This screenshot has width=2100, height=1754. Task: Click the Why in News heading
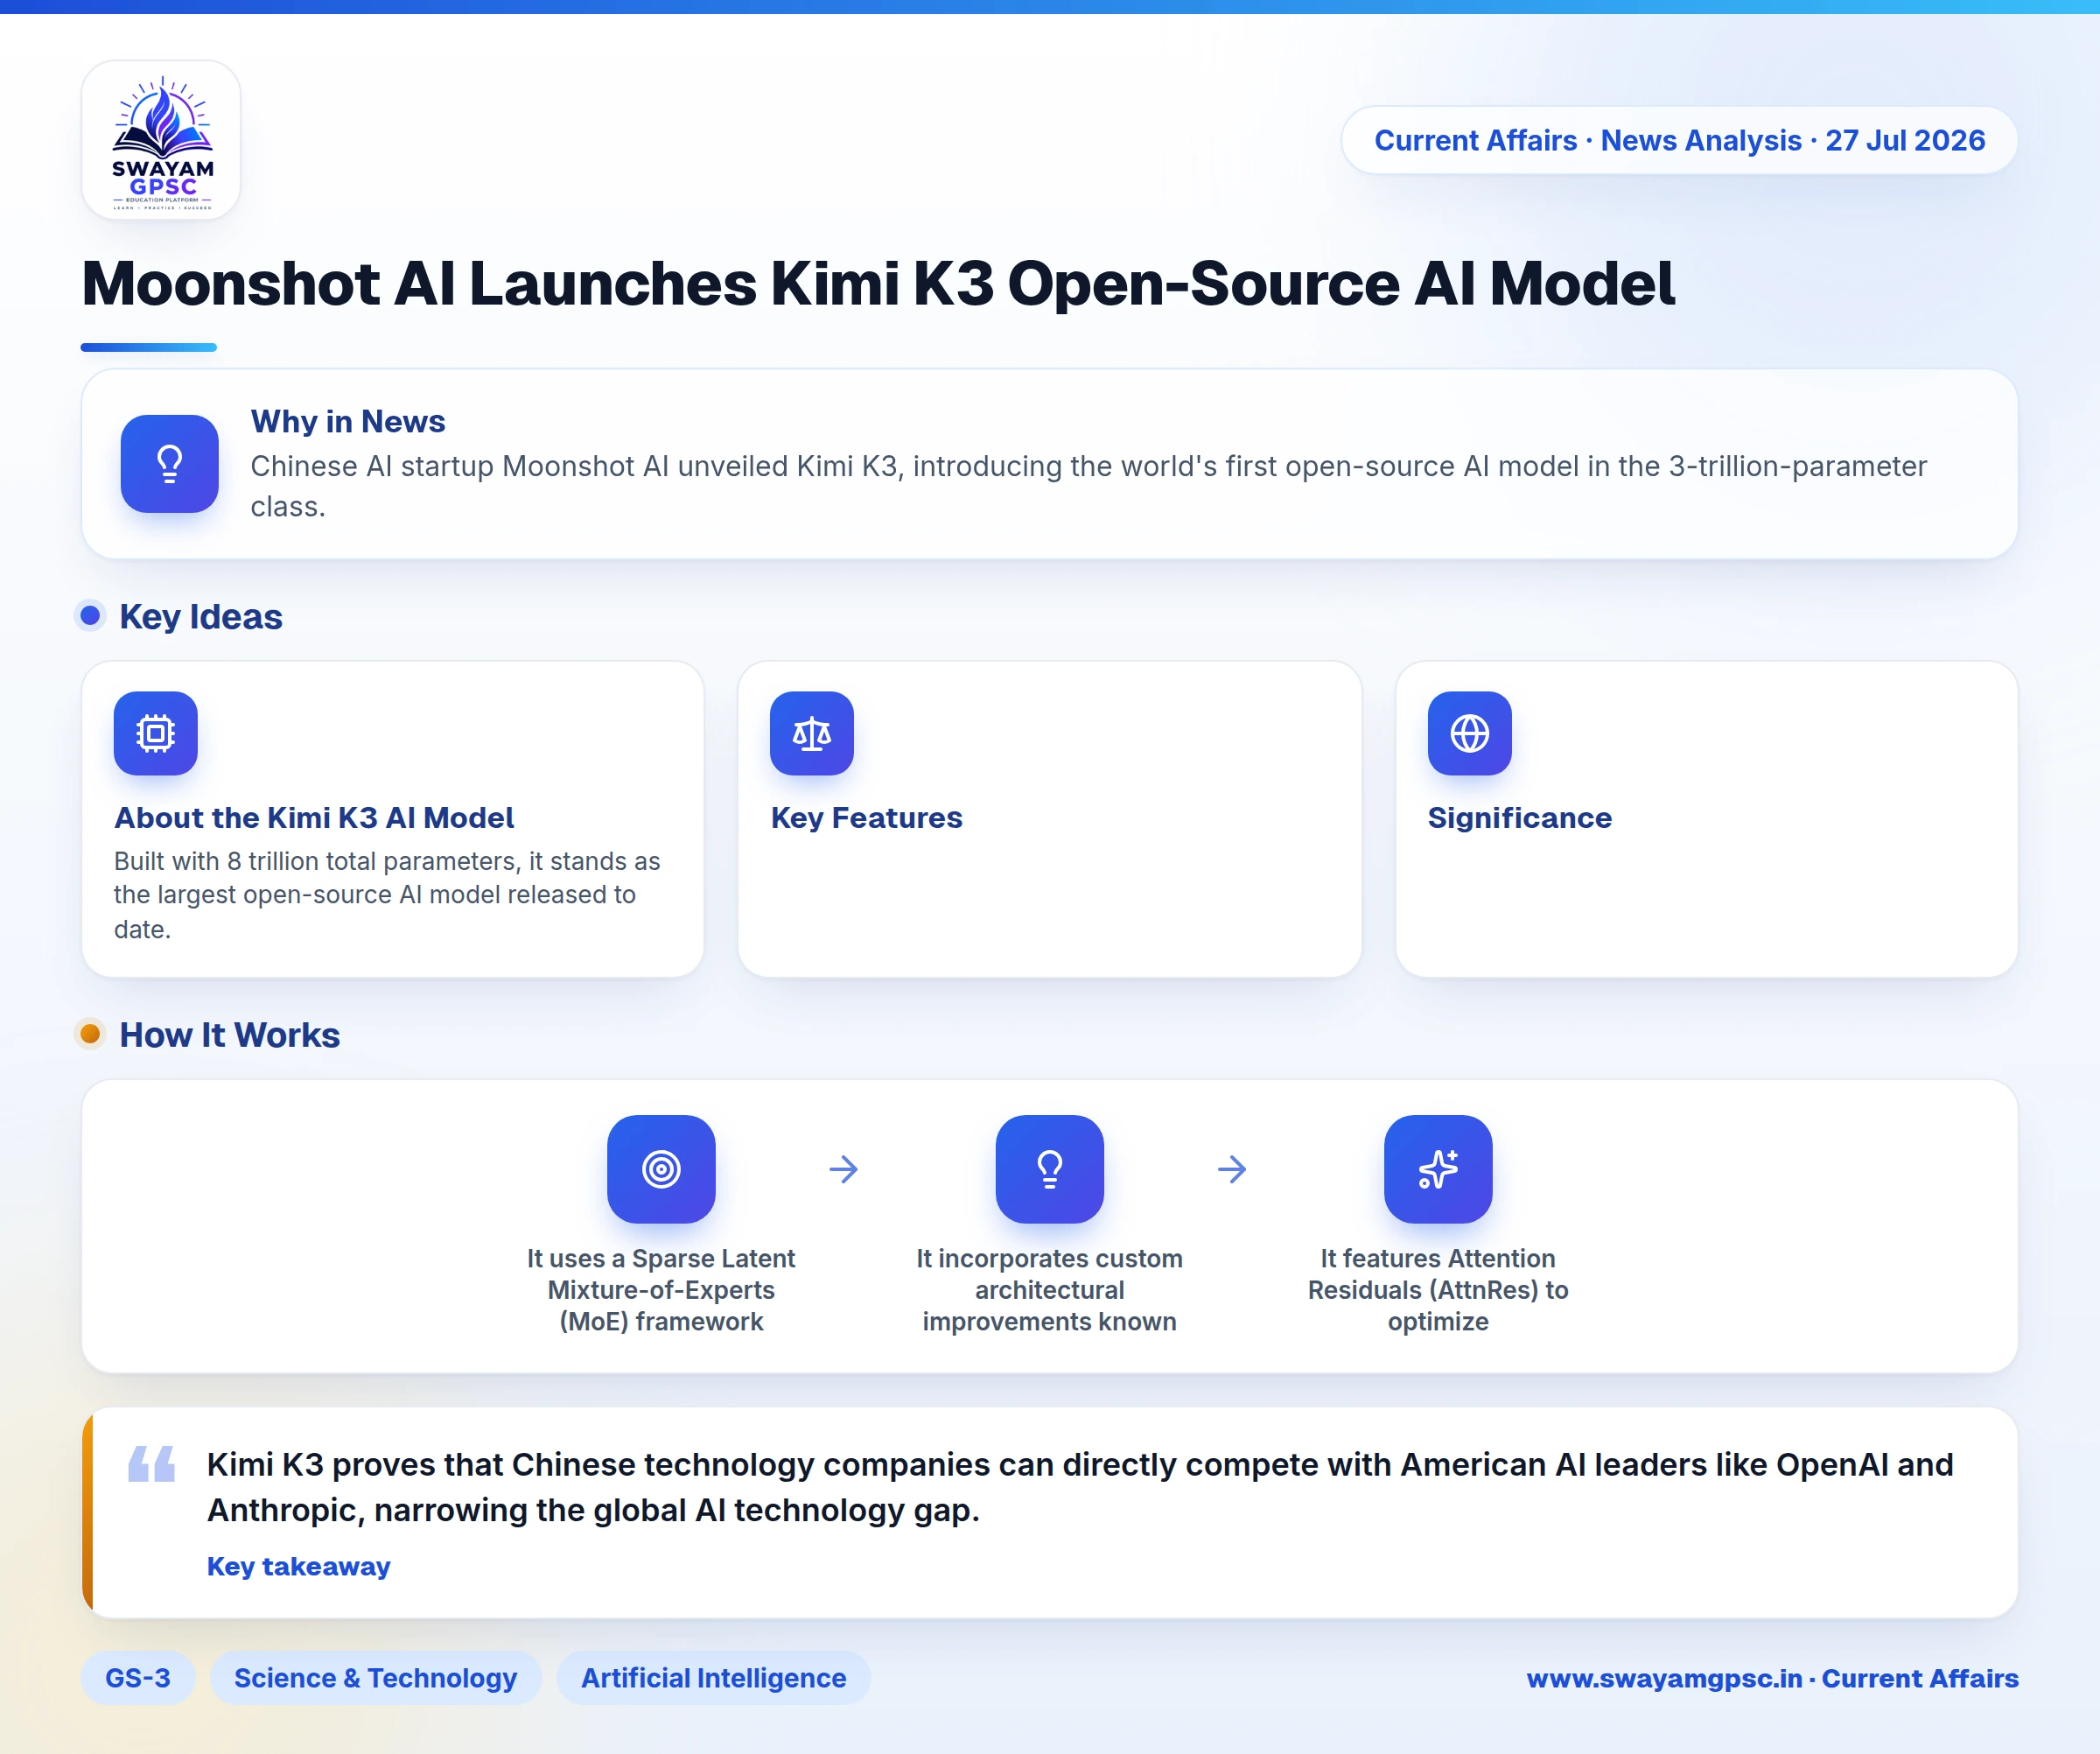pyautogui.click(x=347, y=421)
